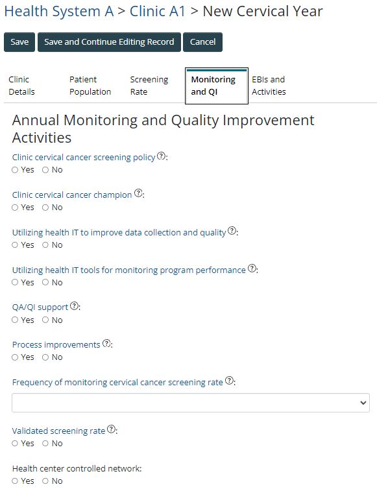This screenshot has width=377, height=489.
Task: Open help icon for monitoring program performance
Action: tap(252, 268)
